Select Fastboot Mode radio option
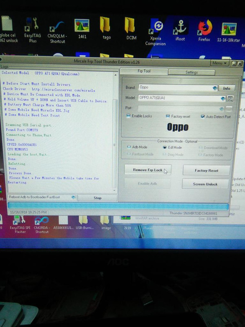This screenshot has width=245, height=327. 129,154
